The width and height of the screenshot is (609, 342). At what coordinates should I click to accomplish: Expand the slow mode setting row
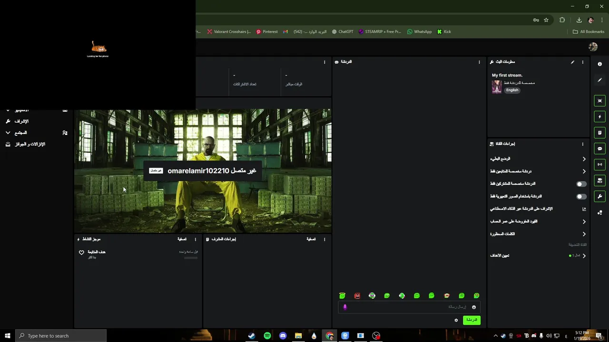(x=538, y=159)
